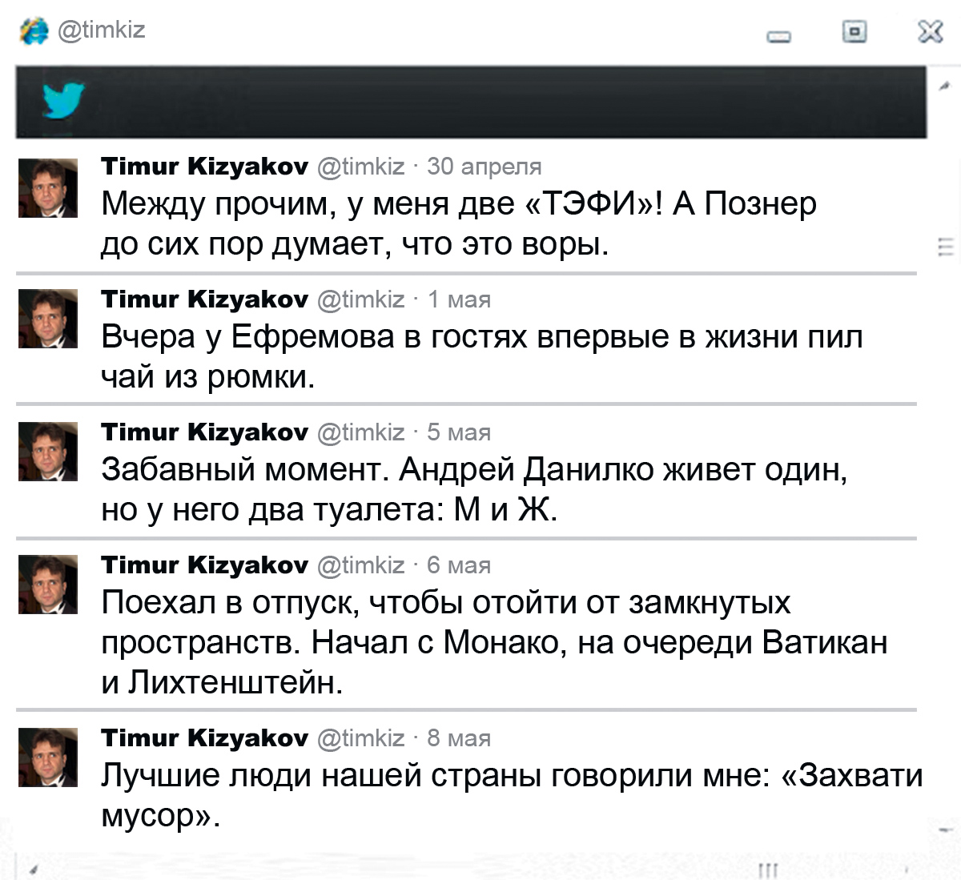961x880 pixels.
Task: Click the vertical scrollbar thumb grip
Action: [946, 247]
